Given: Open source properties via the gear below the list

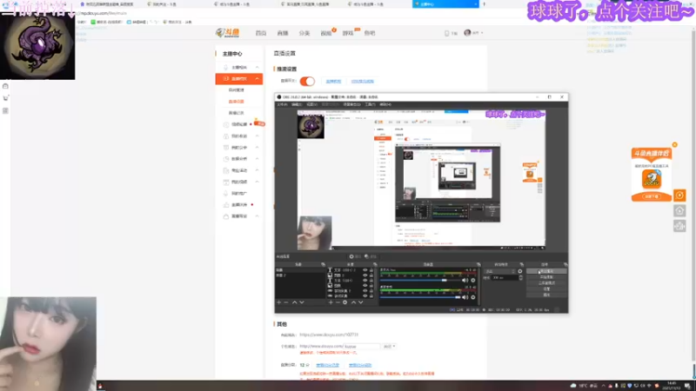Looking at the screenshot, I should coord(345,302).
